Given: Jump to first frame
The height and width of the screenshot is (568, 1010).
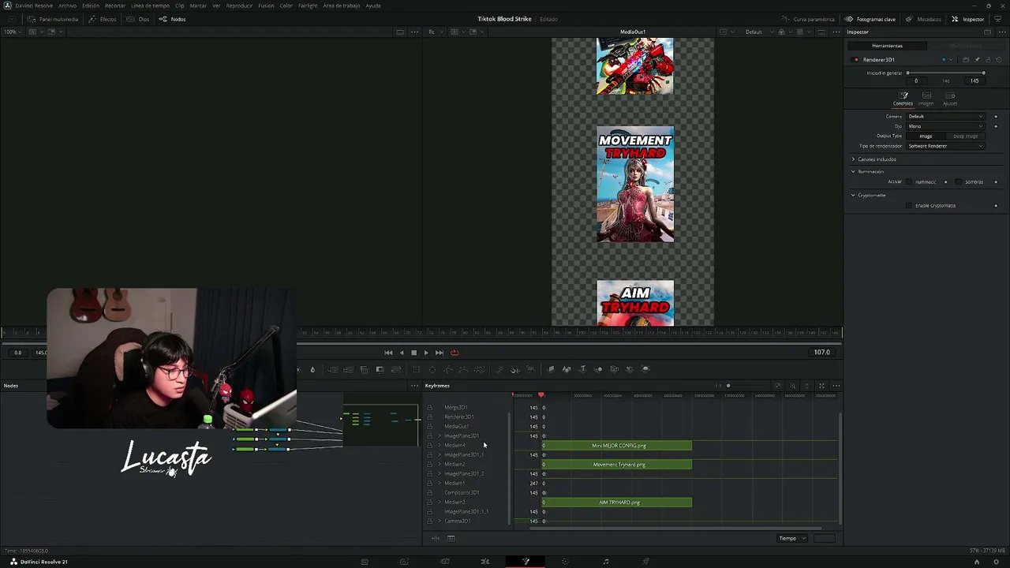Looking at the screenshot, I should [388, 353].
